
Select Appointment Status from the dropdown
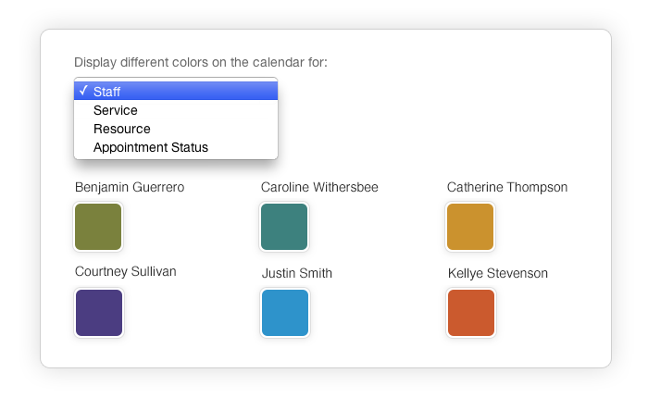point(176,147)
